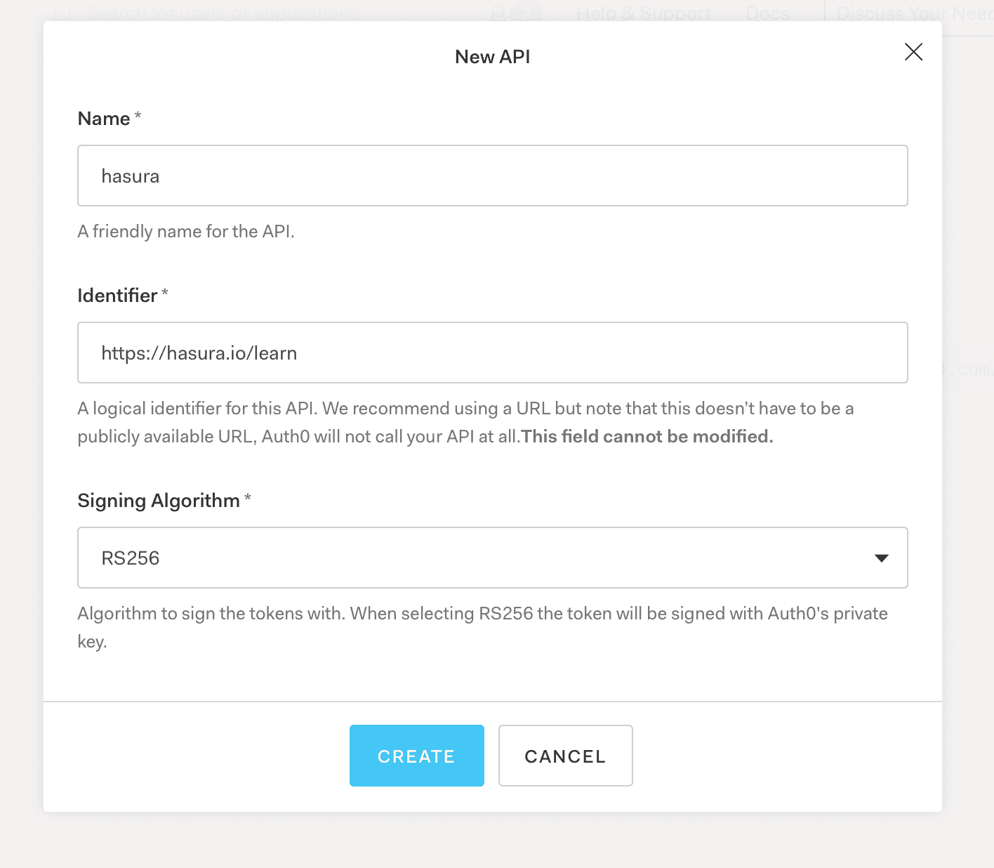Click the 'Algorithm to sign the tokens with' hint
The image size is (994, 868).
point(482,627)
